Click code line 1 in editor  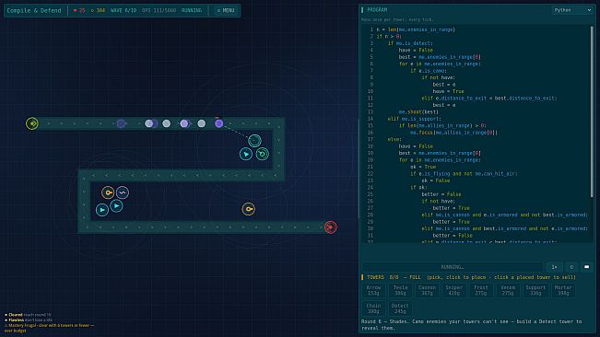click(x=416, y=29)
